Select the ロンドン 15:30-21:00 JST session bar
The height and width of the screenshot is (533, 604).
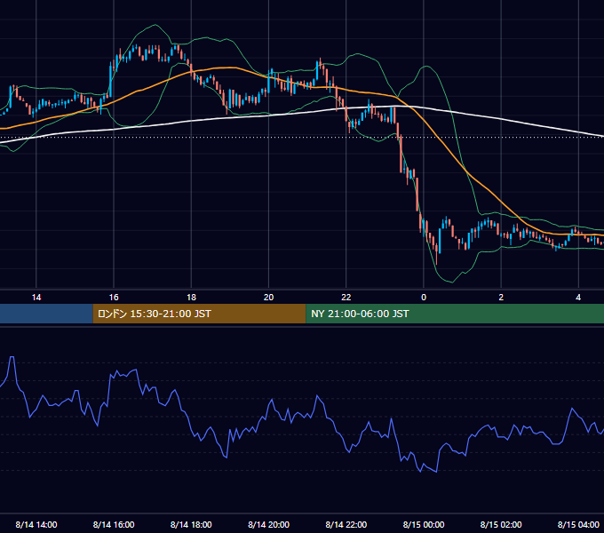pyautogui.click(x=199, y=314)
